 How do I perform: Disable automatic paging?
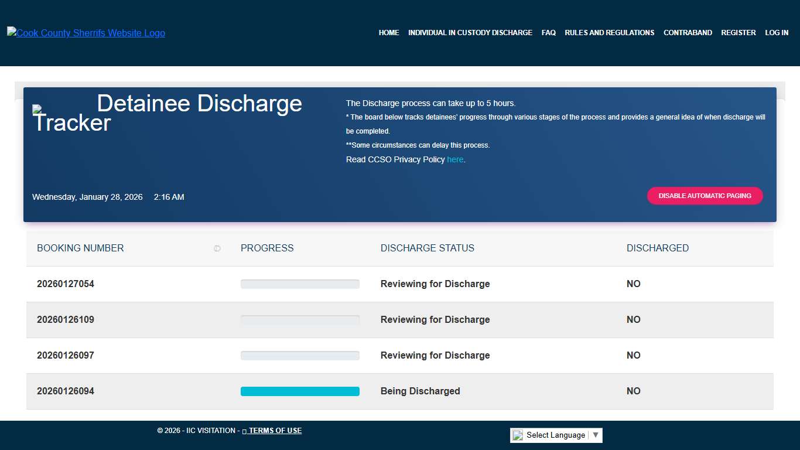click(x=705, y=196)
